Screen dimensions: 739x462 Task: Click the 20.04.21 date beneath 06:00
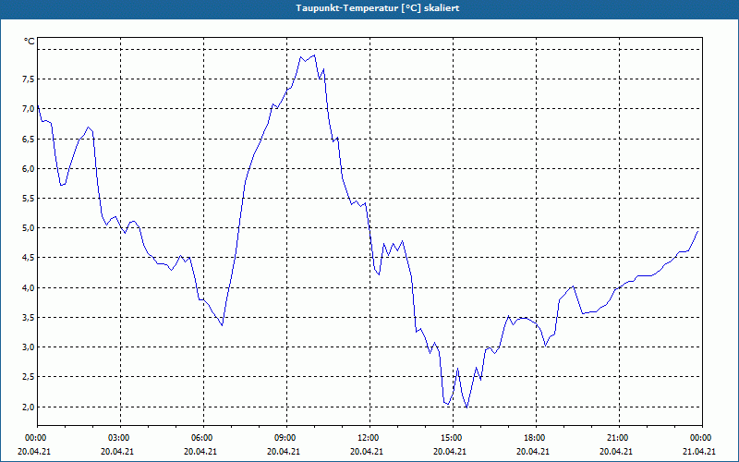coord(200,451)
